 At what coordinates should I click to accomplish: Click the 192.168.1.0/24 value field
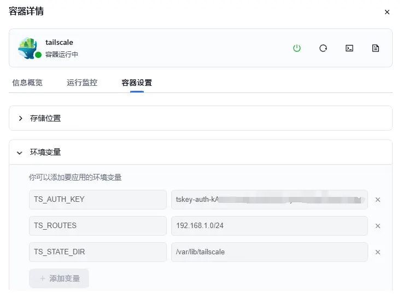pyautogui.click(x=269, y=226)
